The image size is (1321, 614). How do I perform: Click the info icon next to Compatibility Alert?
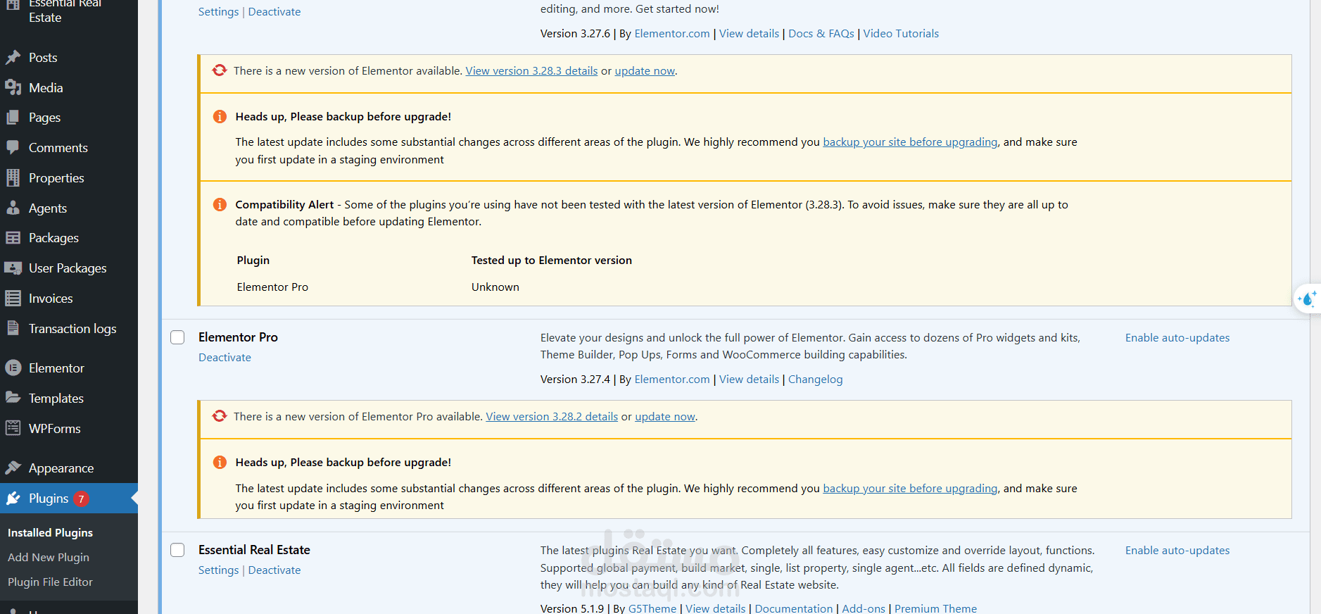[220, 204]
